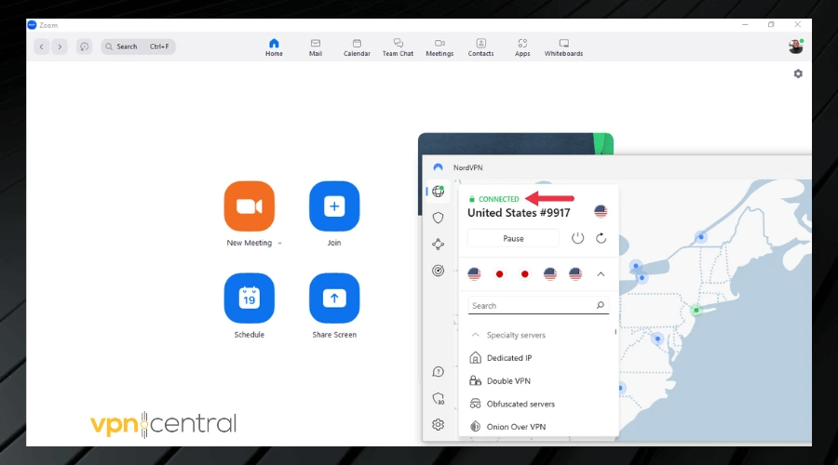The image size is (838, 465).
Task: Select first recent US flag server
Action: pos(474,273)
